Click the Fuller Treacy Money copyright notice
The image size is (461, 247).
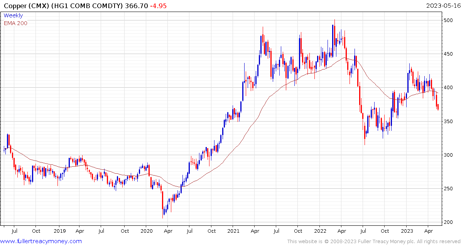(x=373, y=242)
